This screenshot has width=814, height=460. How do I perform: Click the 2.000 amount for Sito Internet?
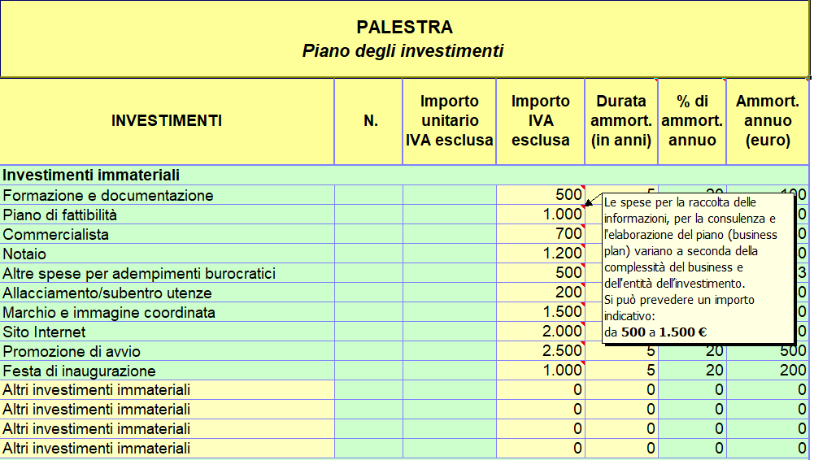tap(541, 332)
